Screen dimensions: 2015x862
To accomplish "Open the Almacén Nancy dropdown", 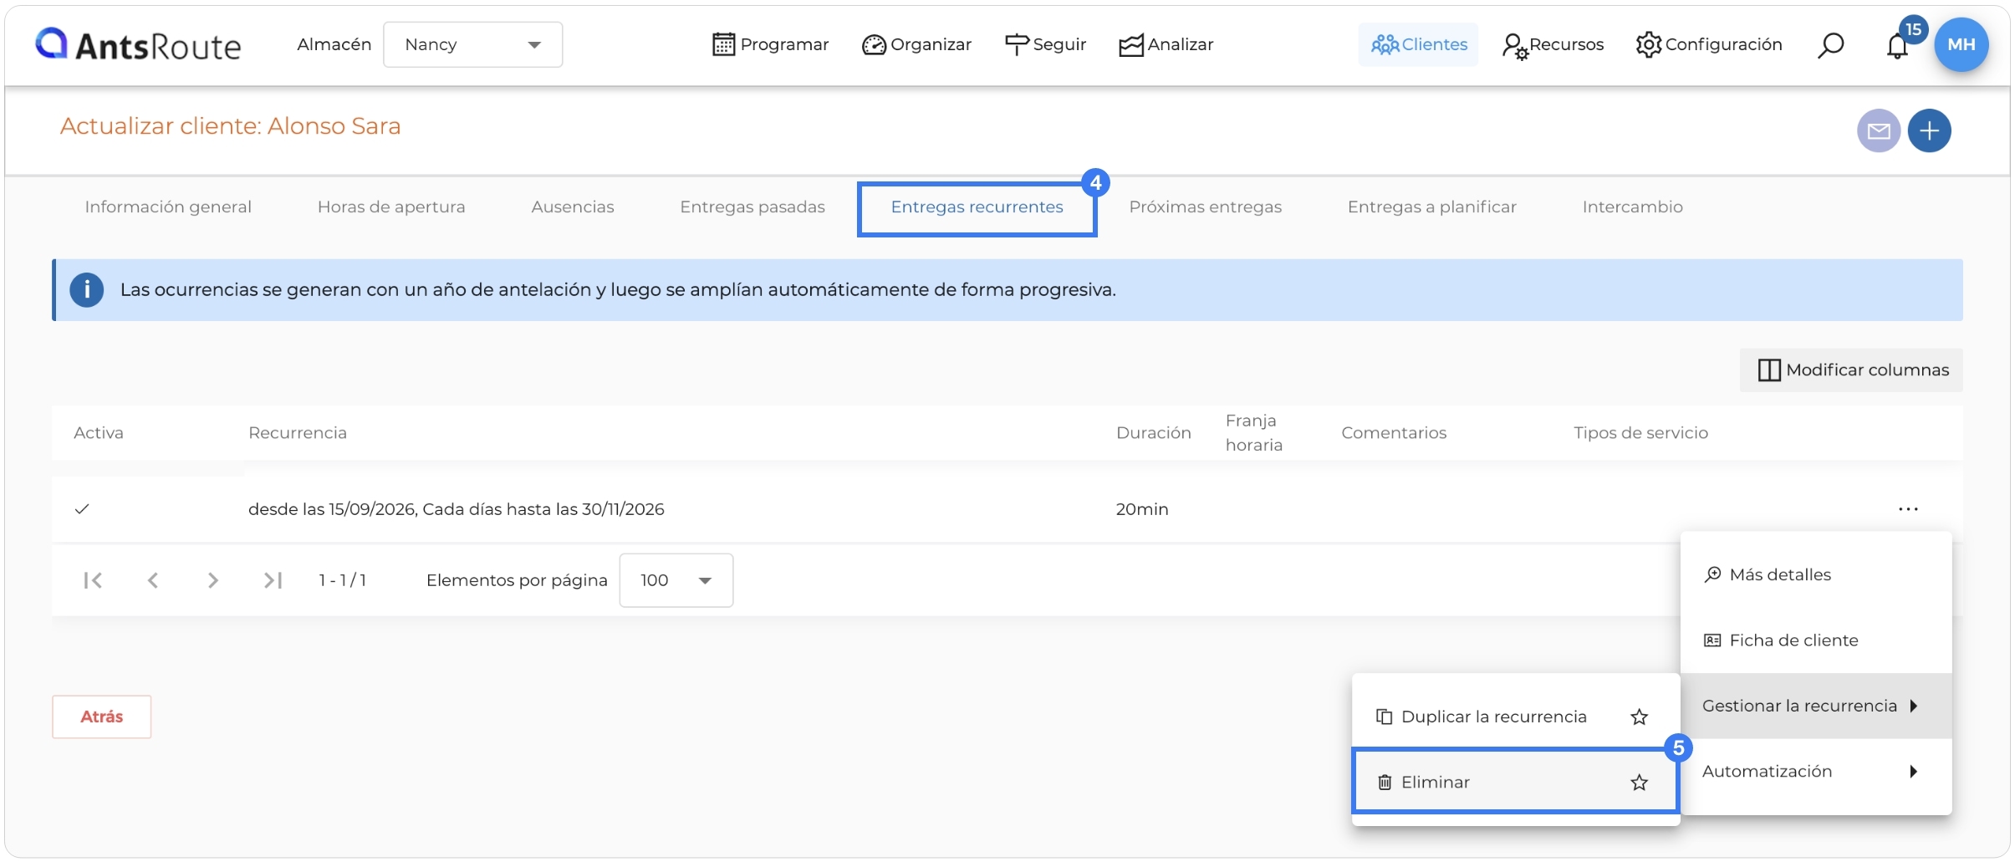I will [473, 44].
